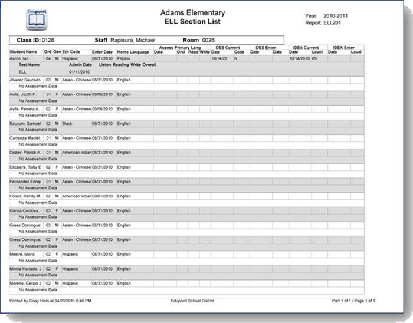Click the 'ELL Section List' heading
The width and height of the screenshot is (413, 323).
point(192,22)
